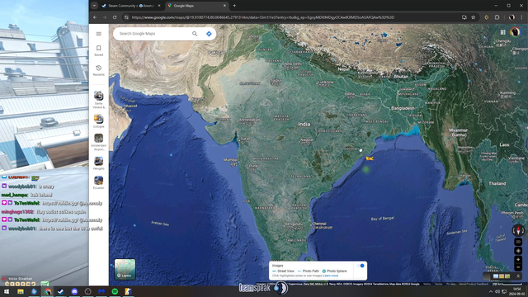Go forward in browser history
Image resolution: width=528 pixels, height=297 pixels.
[x=105, y=17]
